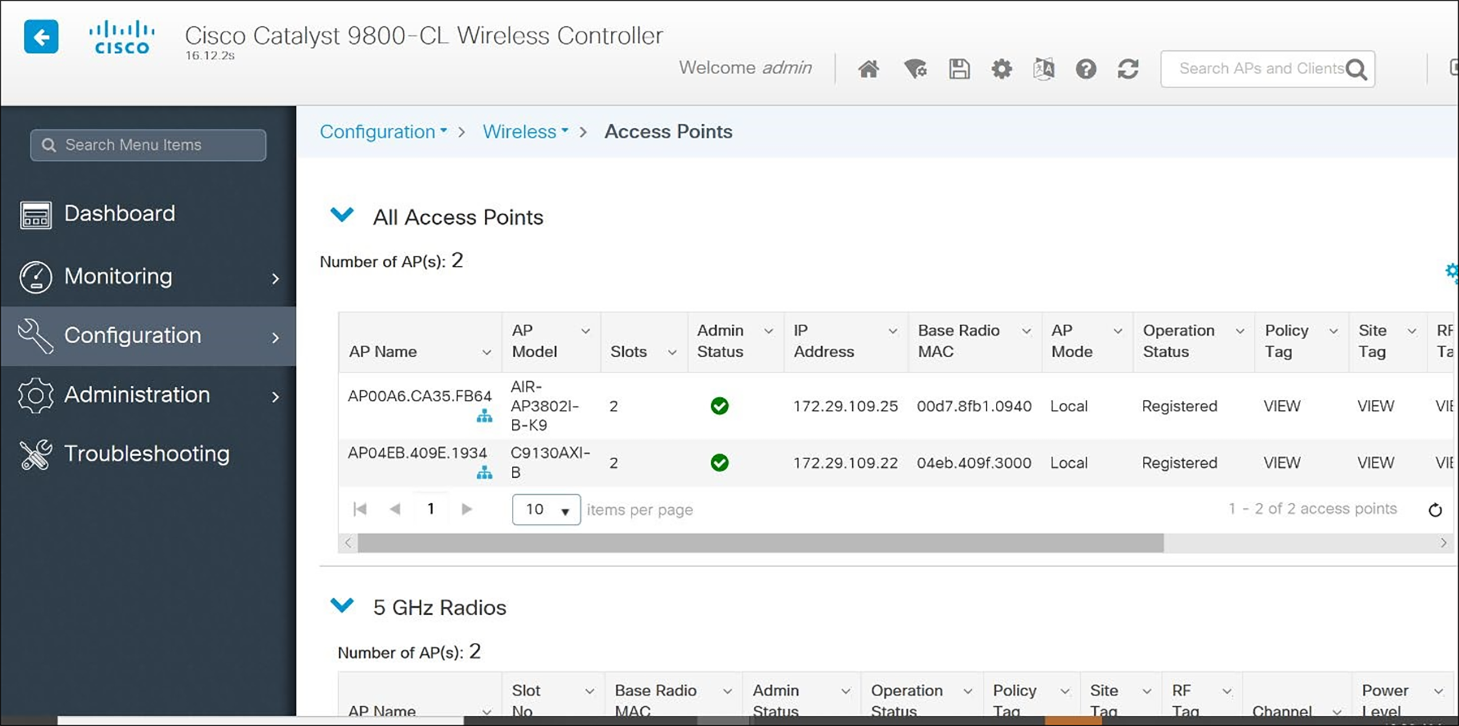Expand the Administration menu
Screen dimensions: 1459x726
(x=137, y=395)
